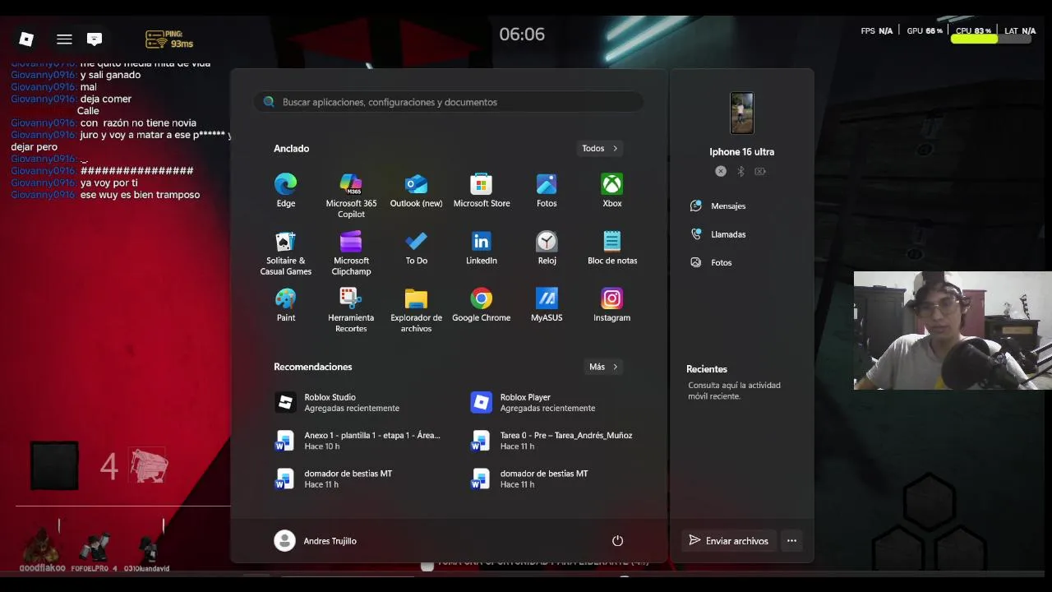Viewport: 1052px width, 592px height.
Task: Launch Microsoft 365 Copilot
Action: [351, 195]
